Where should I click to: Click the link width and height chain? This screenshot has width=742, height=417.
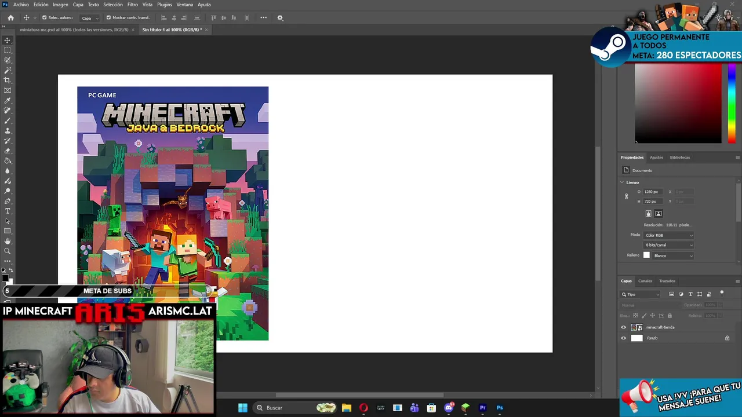[x=626, y=196]
